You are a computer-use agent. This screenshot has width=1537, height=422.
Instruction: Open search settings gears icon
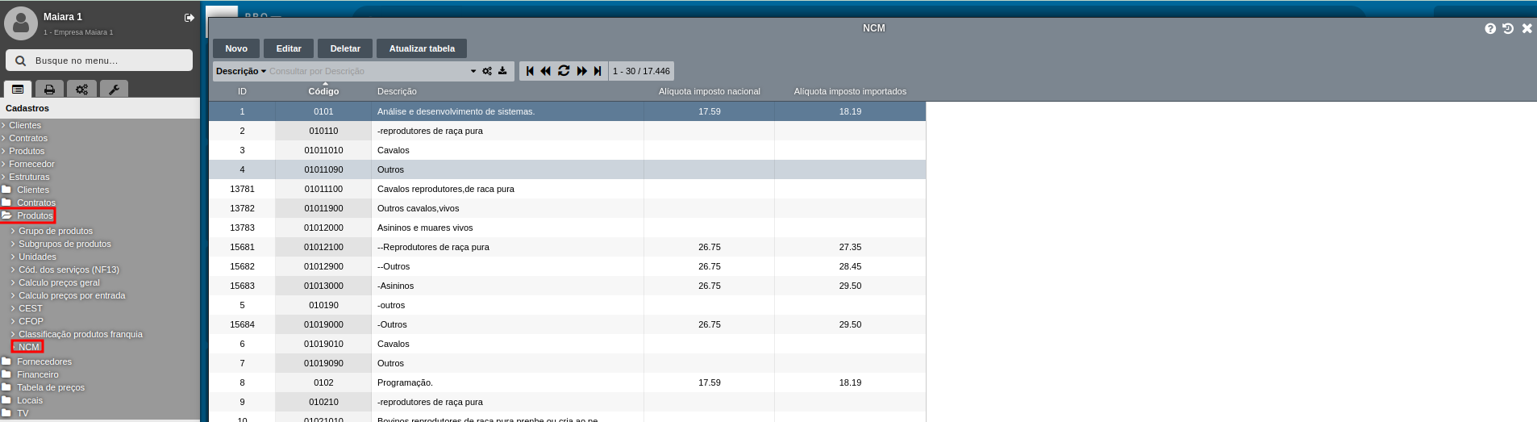tap(487, 71)
